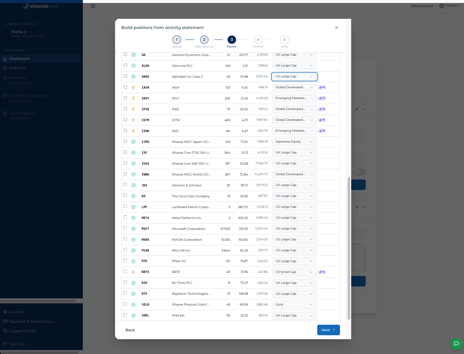
Task: Toggle the sidebar panel icon
Action: pyautogui.click(x=93, y=6)
